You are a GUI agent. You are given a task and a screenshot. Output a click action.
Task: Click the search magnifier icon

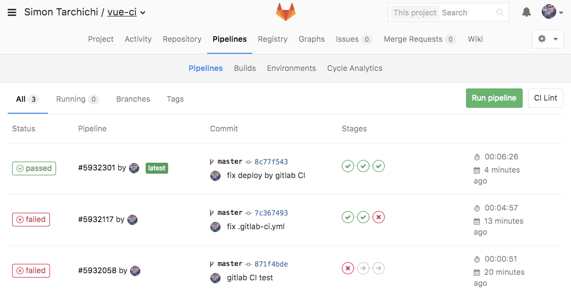500,12
